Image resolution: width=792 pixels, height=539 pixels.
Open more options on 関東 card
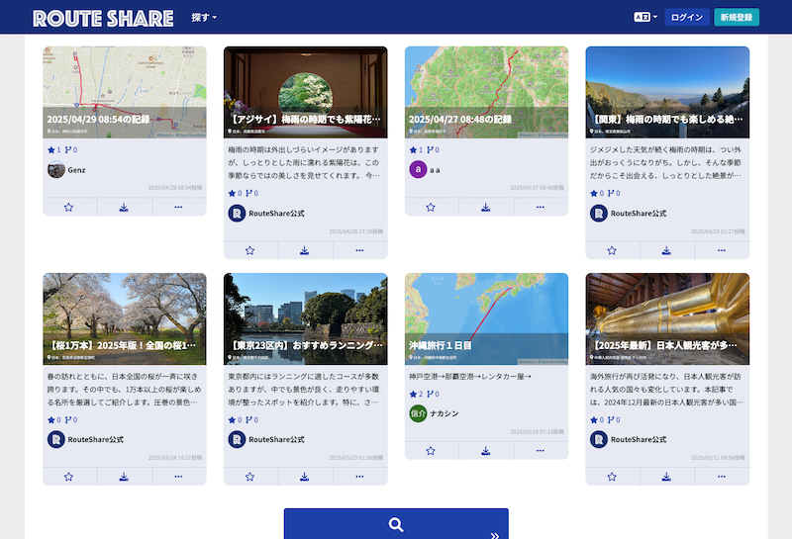tap(722, 250)
